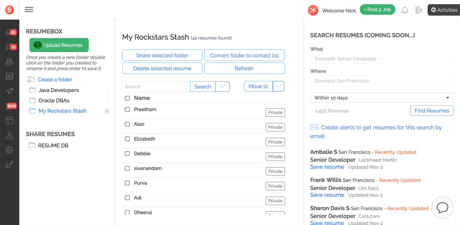Open the hamburger menu
This screenshot has width=460, height=225.
29,10
